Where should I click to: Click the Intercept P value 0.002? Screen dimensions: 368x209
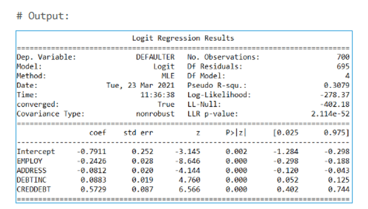pyautogui.click(x=236, y=152)
